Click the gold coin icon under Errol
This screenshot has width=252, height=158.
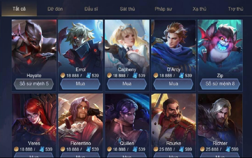63,75
